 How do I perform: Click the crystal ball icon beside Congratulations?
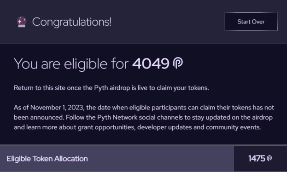tap(22, 22)
